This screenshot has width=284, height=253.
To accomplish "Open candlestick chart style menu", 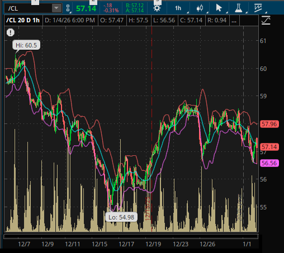I will 200,8.
